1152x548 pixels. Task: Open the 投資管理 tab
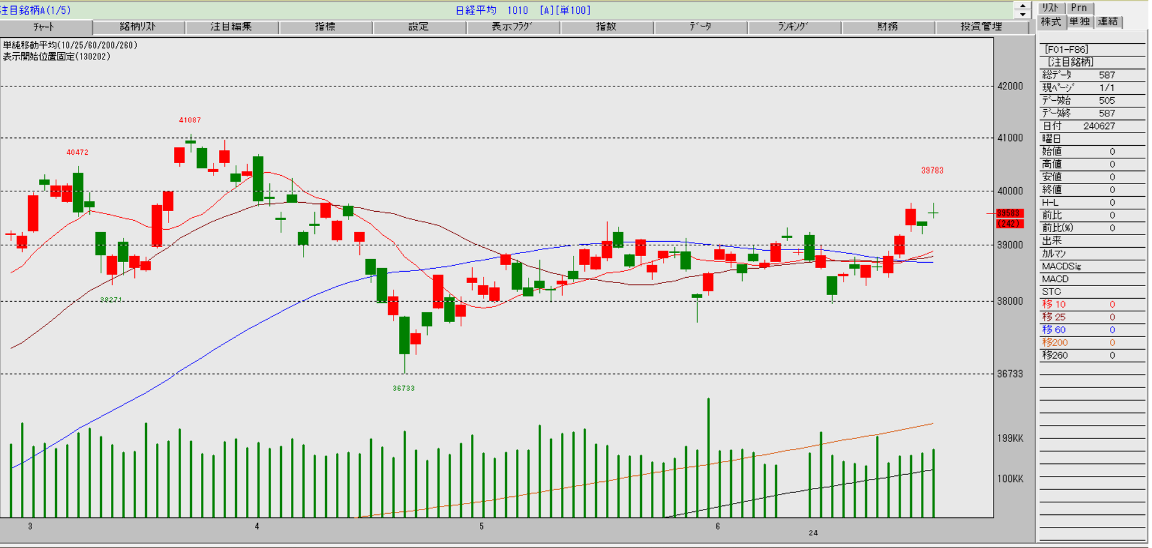coord(981,27)
